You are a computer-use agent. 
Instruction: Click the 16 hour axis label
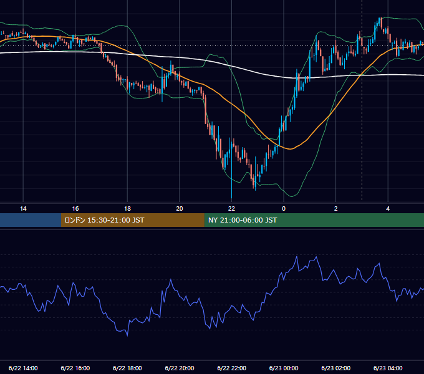75,209
